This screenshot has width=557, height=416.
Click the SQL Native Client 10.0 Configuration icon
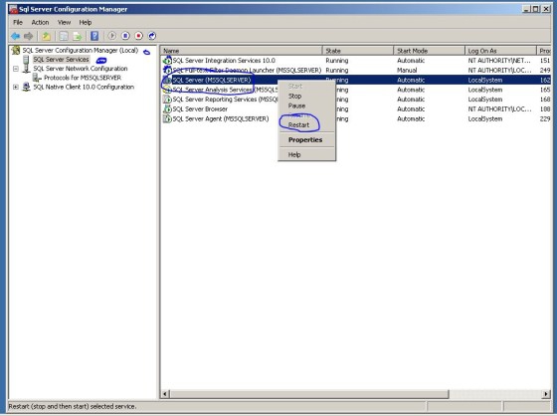coord(26,87)
